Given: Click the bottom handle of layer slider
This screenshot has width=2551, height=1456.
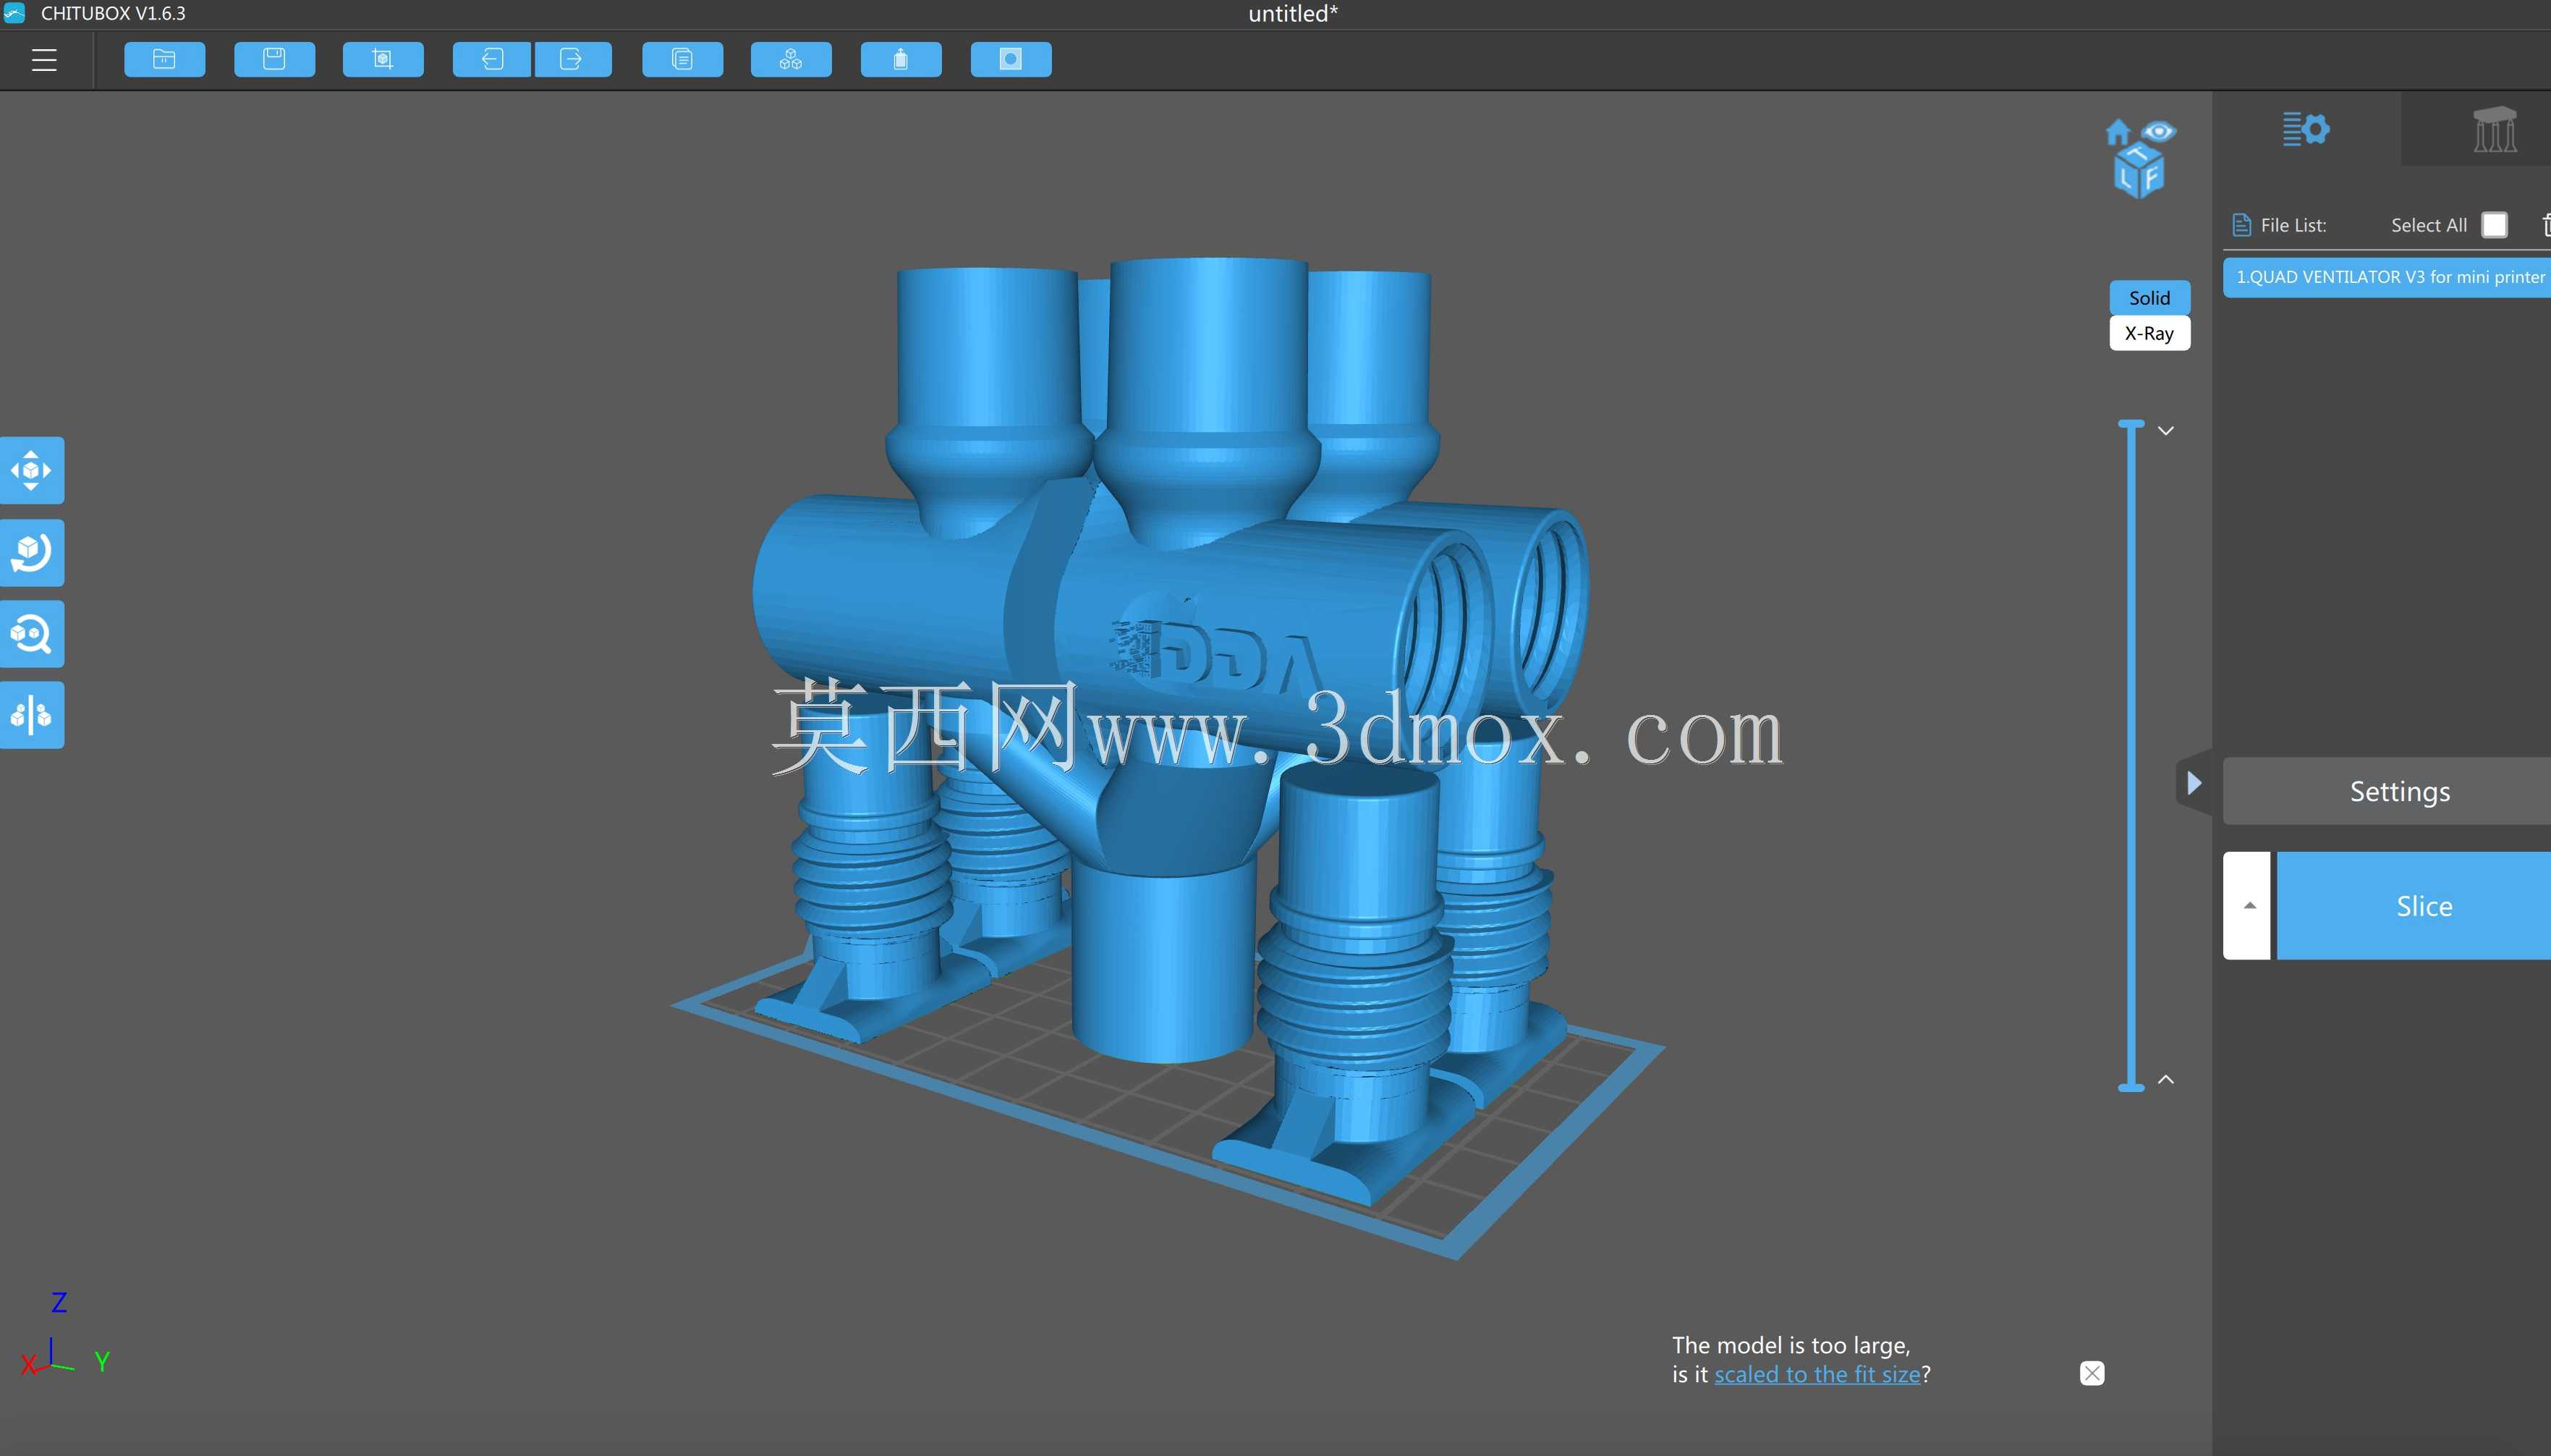Looking at the screenshot, I should tap(2131, 1087).
